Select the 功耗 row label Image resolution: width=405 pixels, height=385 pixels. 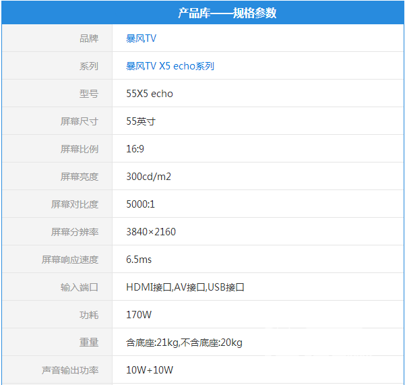[x=89, y=315]
